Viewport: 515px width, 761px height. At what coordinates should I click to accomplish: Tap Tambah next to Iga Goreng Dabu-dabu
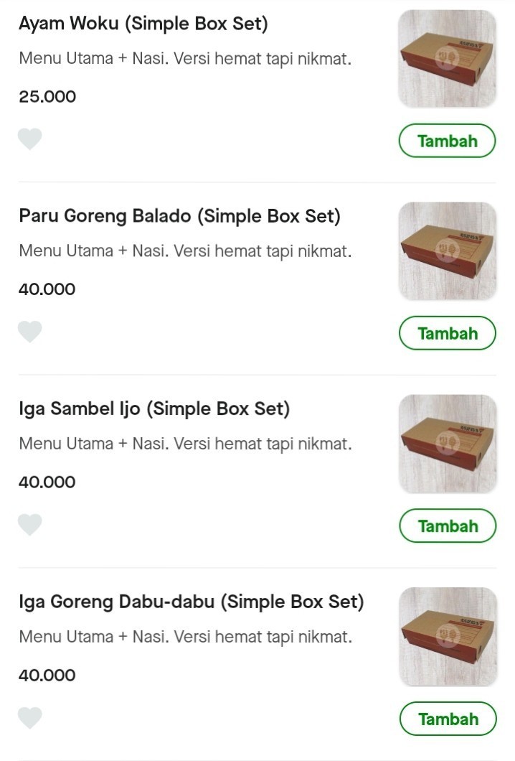[447, 719]
